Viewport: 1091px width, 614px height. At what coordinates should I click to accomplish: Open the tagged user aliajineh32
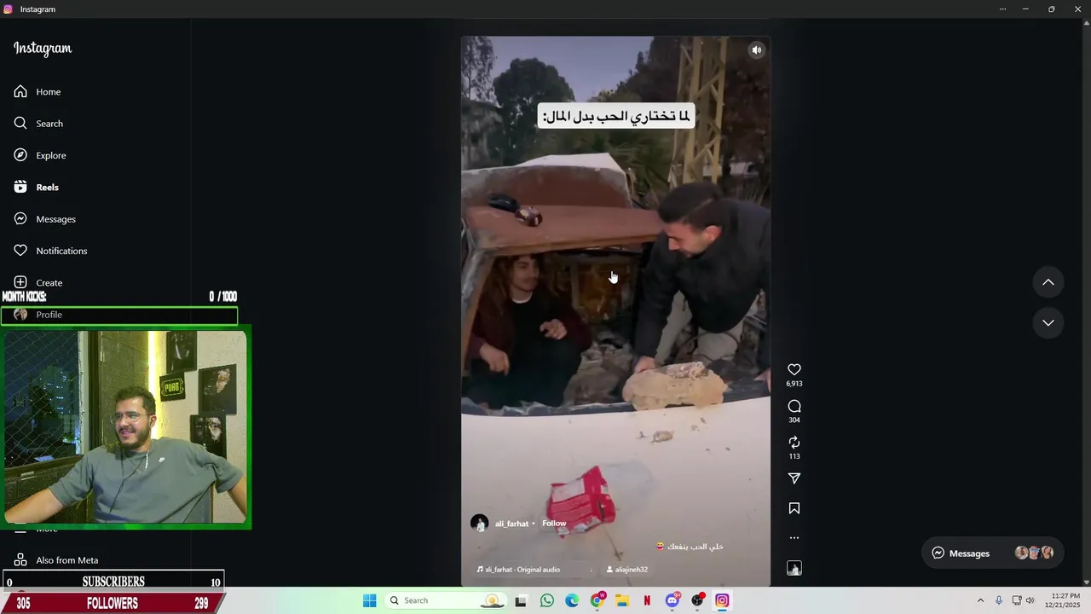(627, 570)
